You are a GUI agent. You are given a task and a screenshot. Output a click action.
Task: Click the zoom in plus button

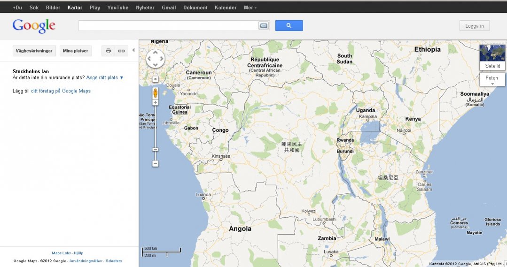[156, 102]
